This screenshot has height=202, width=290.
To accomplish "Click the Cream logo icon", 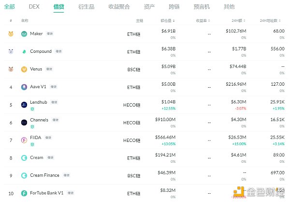I will (x=24, y=158).
